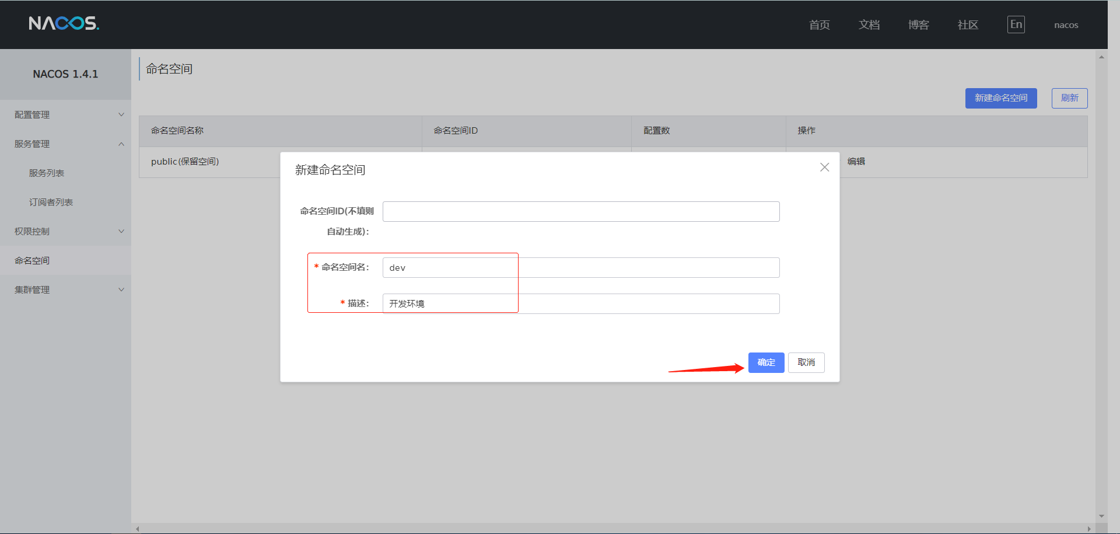Cancel the dialog with 取消

click(806, 362)
